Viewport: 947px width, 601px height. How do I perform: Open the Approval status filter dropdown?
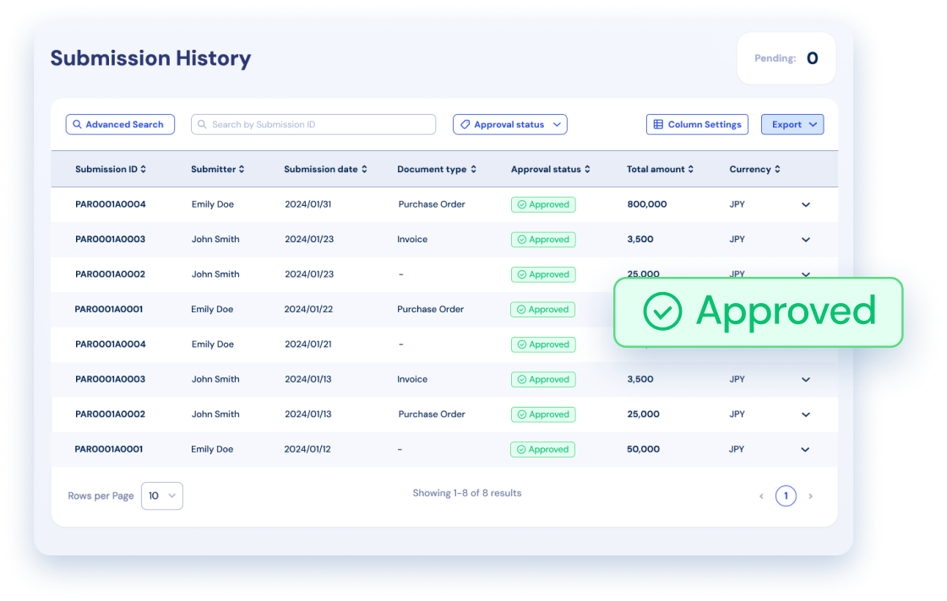509,124
